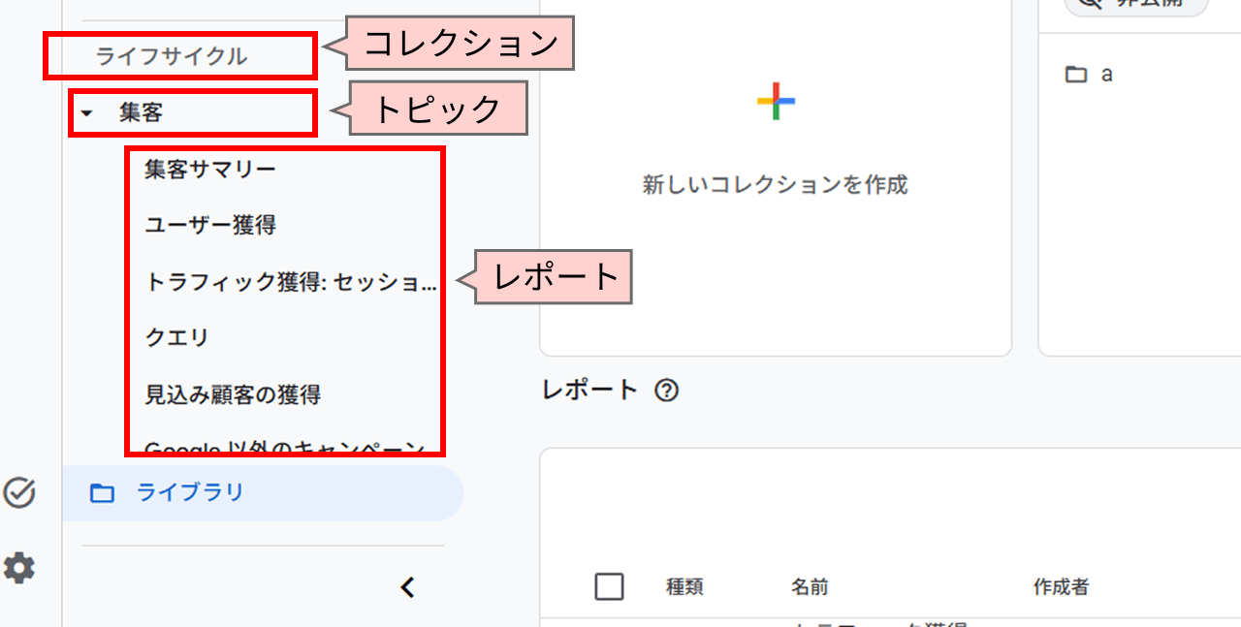Open the トラフィック獲得: セッショ... report
Viewport: 1241px width, 627px height.
pos(291,282)
